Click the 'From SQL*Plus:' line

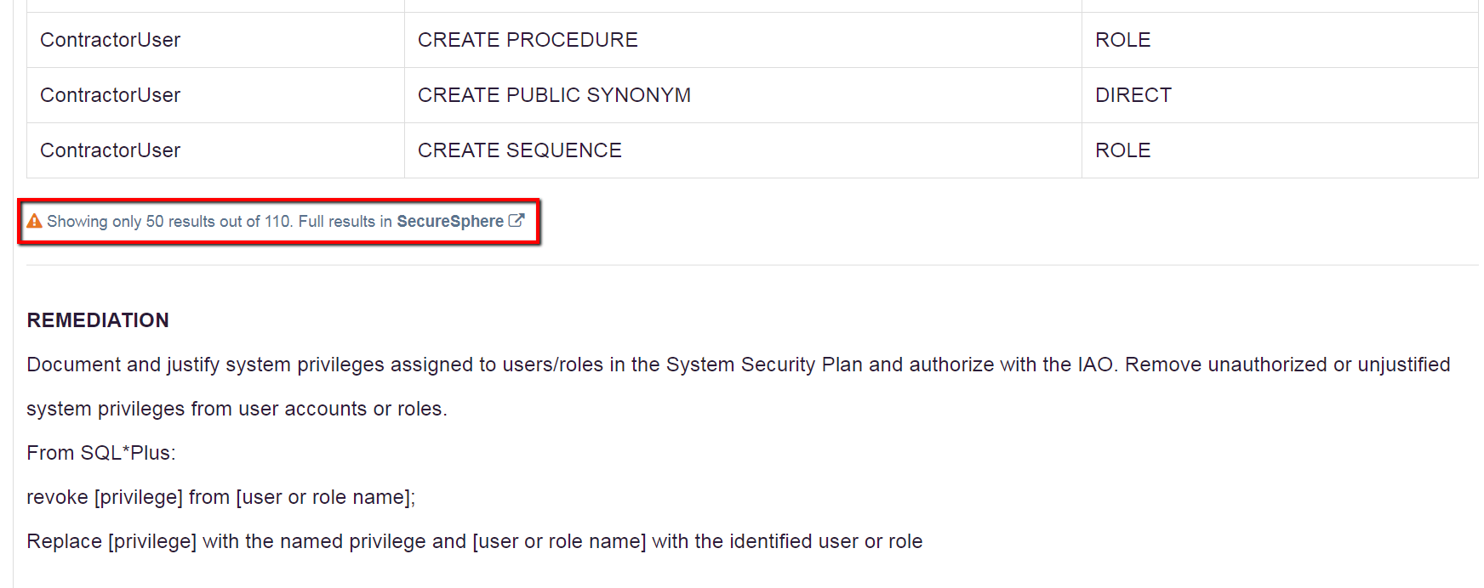click(x=101, y=453)
